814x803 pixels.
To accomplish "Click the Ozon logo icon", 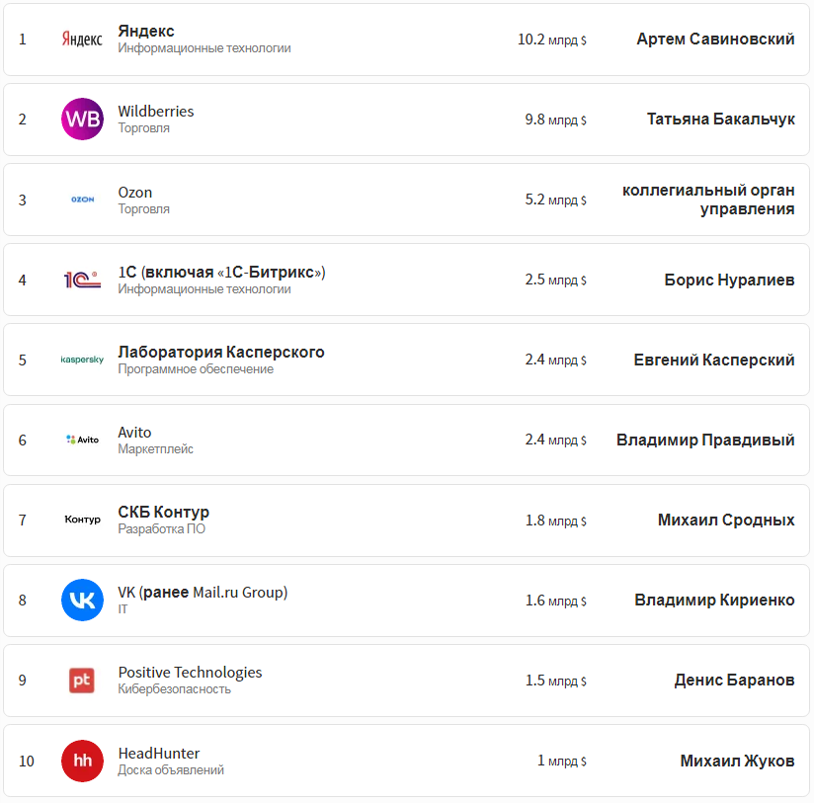I will (x=82, y=200).
